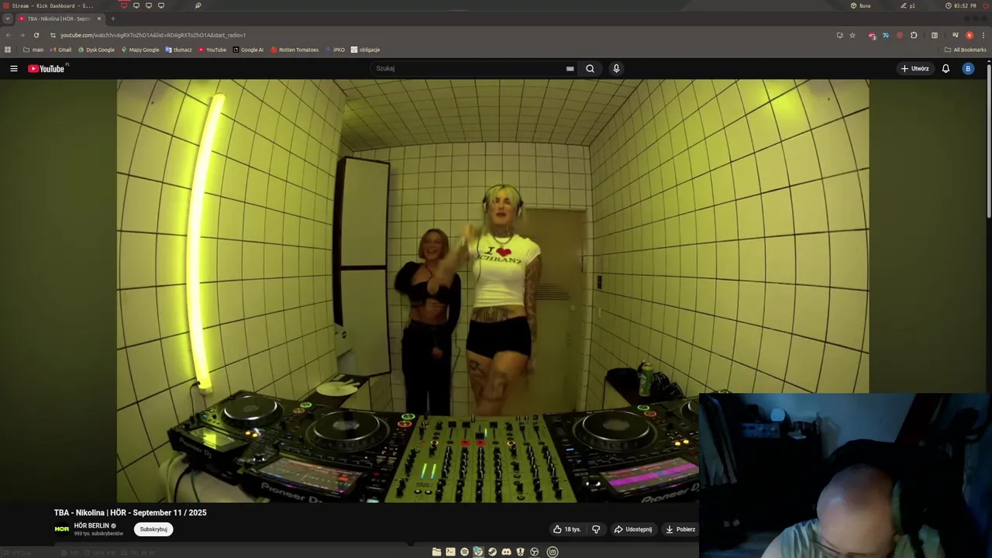This screenshot has height=558, width=992.
Task: Open the translate extension icon
Action: click(x=886, y=35)
